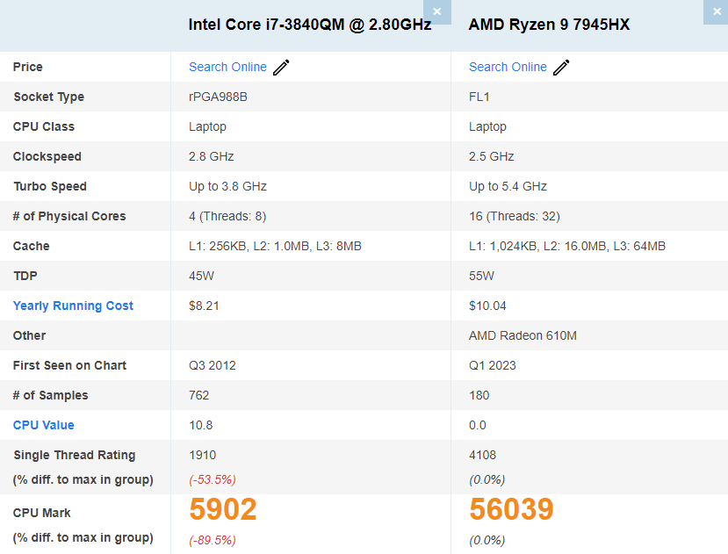Select the 1910 single thread rating
The height and width of the screenshot is (554, 728).
tap(203, 455)
